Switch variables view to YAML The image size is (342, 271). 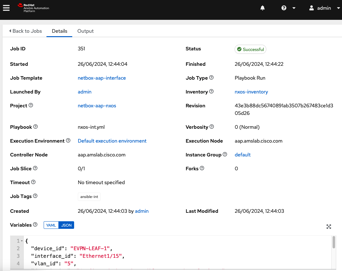(x=51, y=225)
